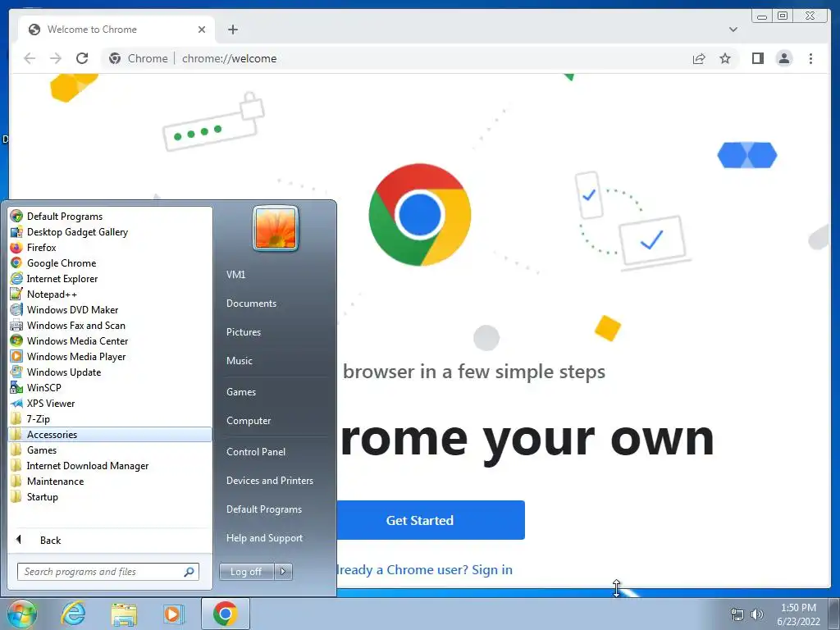This screenshot has width=840, height=630.
Task: Click the Chrome back arrow
Action: click(30, 58)
